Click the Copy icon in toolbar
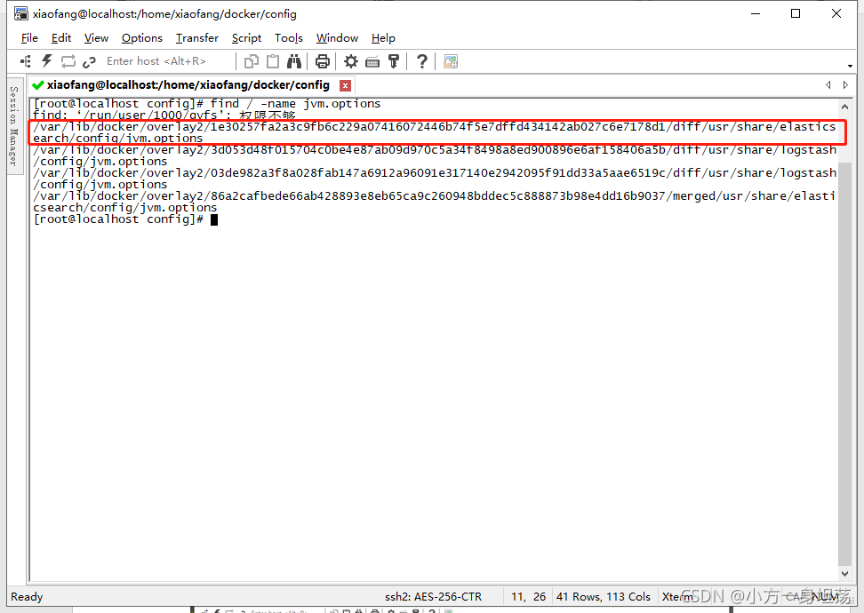This screenshot has width=864, height=613. 252,61
